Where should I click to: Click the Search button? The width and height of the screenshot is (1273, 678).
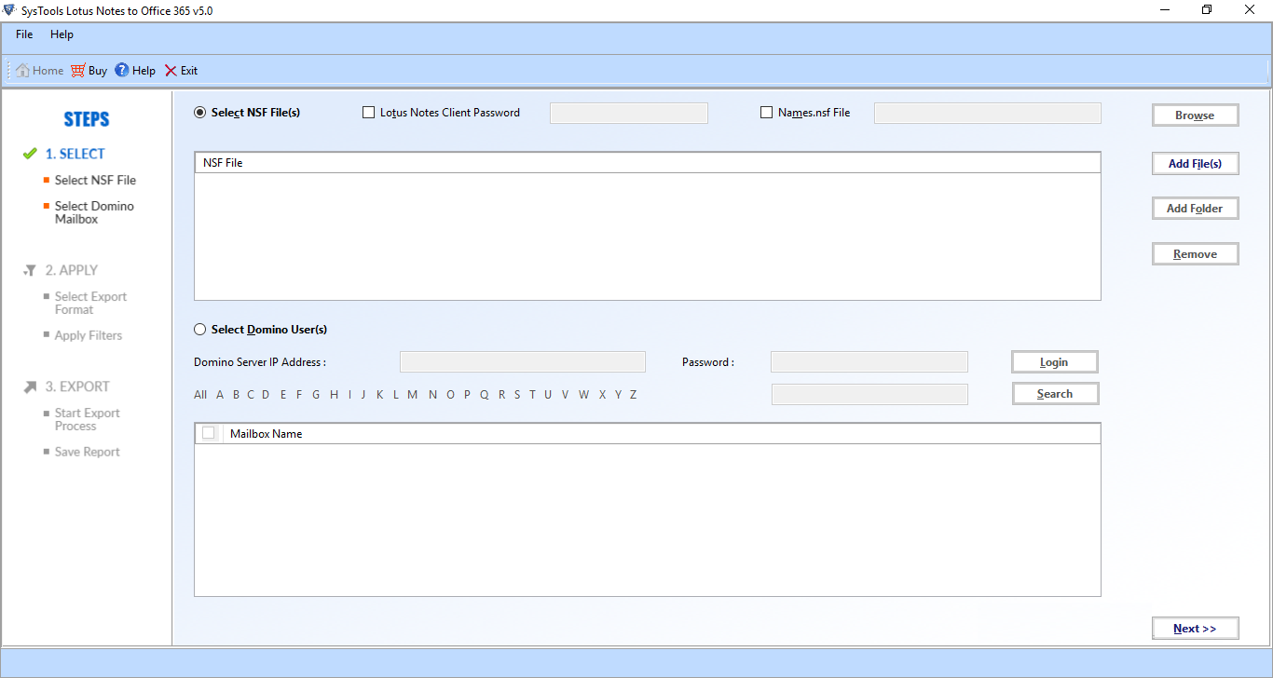[x=1055, y=394]
